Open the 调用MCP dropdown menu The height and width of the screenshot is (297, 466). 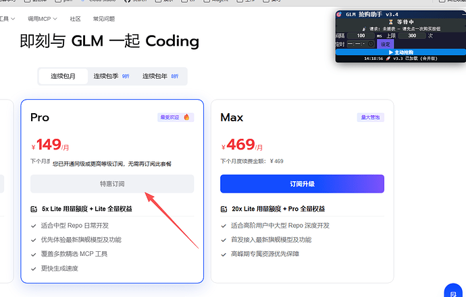tap(42, 19)
